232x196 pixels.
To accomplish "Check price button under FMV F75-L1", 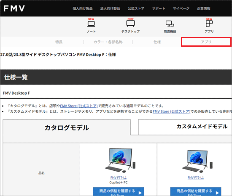I will (x=196, y=191).
